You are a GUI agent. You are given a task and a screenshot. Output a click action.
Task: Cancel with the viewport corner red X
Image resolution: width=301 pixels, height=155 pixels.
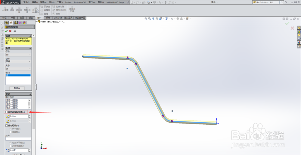pyautogui.click(x=292, y=28)
